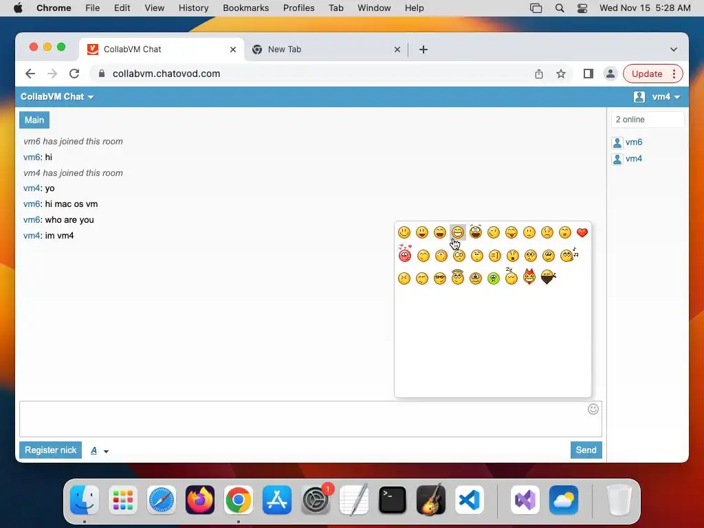Insert the red heart emoji
704x528 pixels.
(582, 232)
